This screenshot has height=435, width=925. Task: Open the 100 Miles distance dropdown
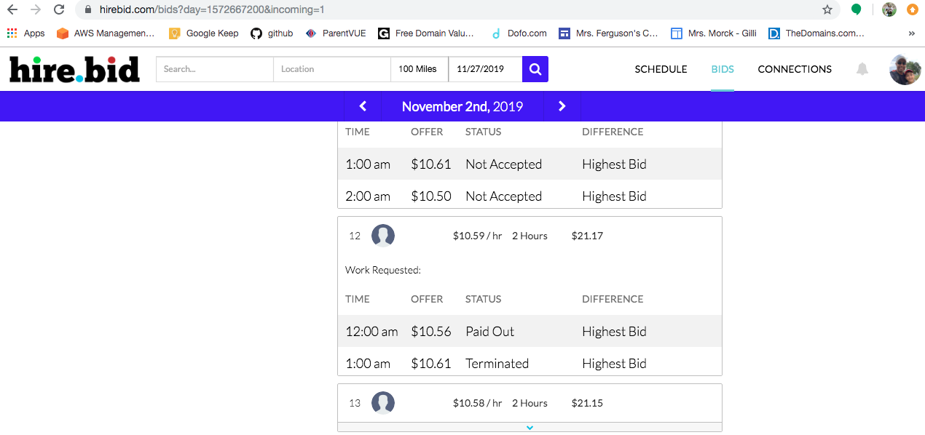click(419, 69)
